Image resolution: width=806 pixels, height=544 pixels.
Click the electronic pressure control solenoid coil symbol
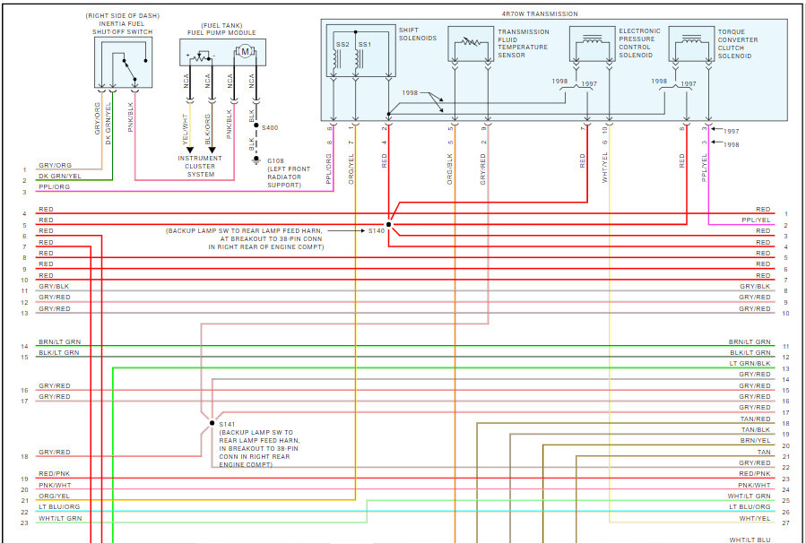pyautogui.click(x=593, y=39)
